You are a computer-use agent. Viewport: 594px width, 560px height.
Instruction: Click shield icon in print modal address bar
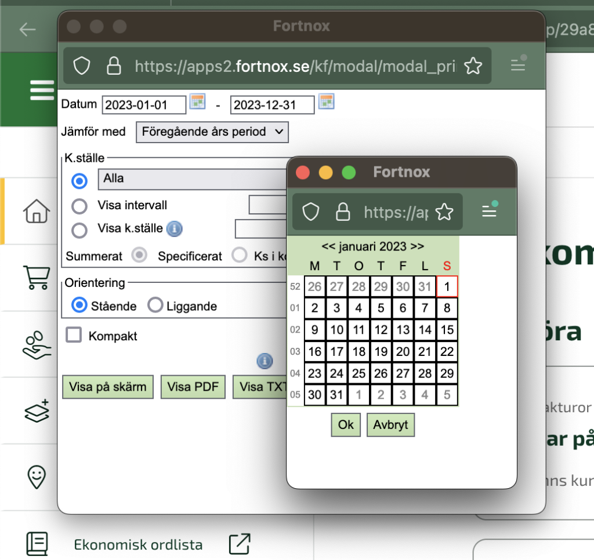tap(81, 66)
